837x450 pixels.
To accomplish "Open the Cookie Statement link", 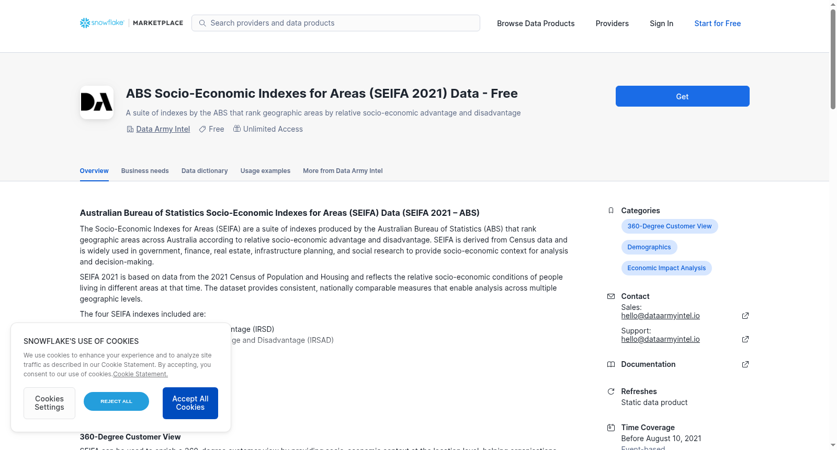I will point(140,374).
